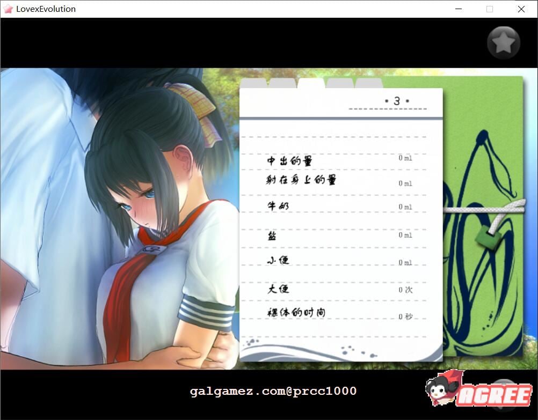Expand the rightmost notebook tab

369,84
